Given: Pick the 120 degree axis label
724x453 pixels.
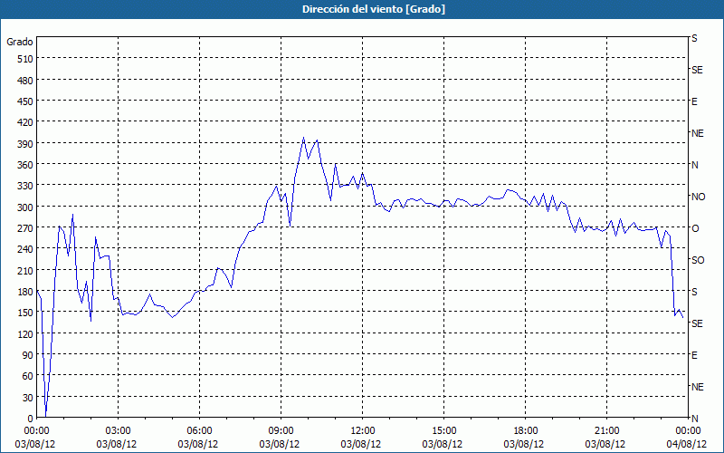Looking at the screenshot, I should 26,334.
